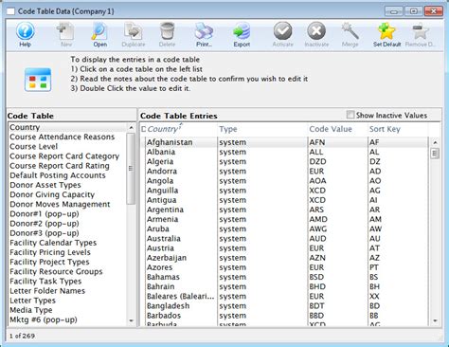The width and height of the screenshot is (449, 347).
Task: Click the Delete trash can icon
Action: (167, 35)
